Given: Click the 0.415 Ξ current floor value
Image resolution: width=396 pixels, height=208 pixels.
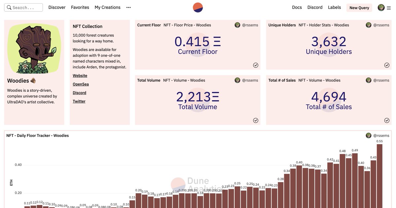Looking at the screenshot, I should pos(198,42).
